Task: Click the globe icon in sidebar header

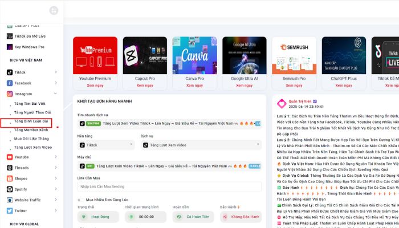Action: pos(54,10)
